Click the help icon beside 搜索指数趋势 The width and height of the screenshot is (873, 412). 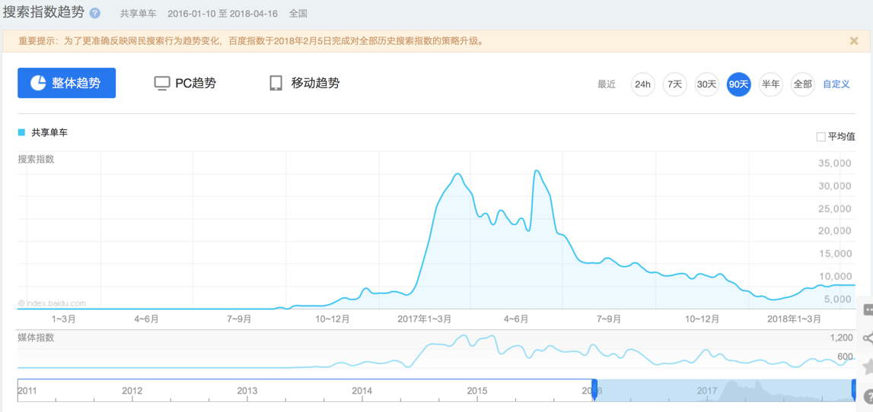pyautogui.click(x=95, y=14)
